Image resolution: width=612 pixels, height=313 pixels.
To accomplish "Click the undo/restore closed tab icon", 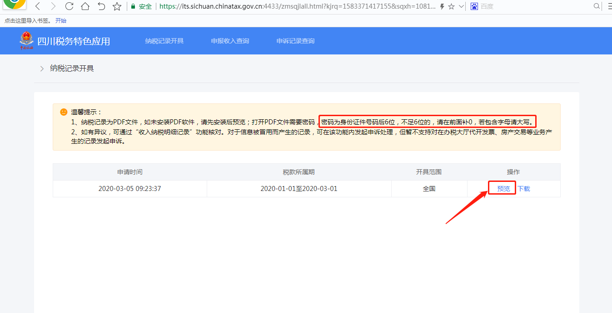I will click(101, 6).
